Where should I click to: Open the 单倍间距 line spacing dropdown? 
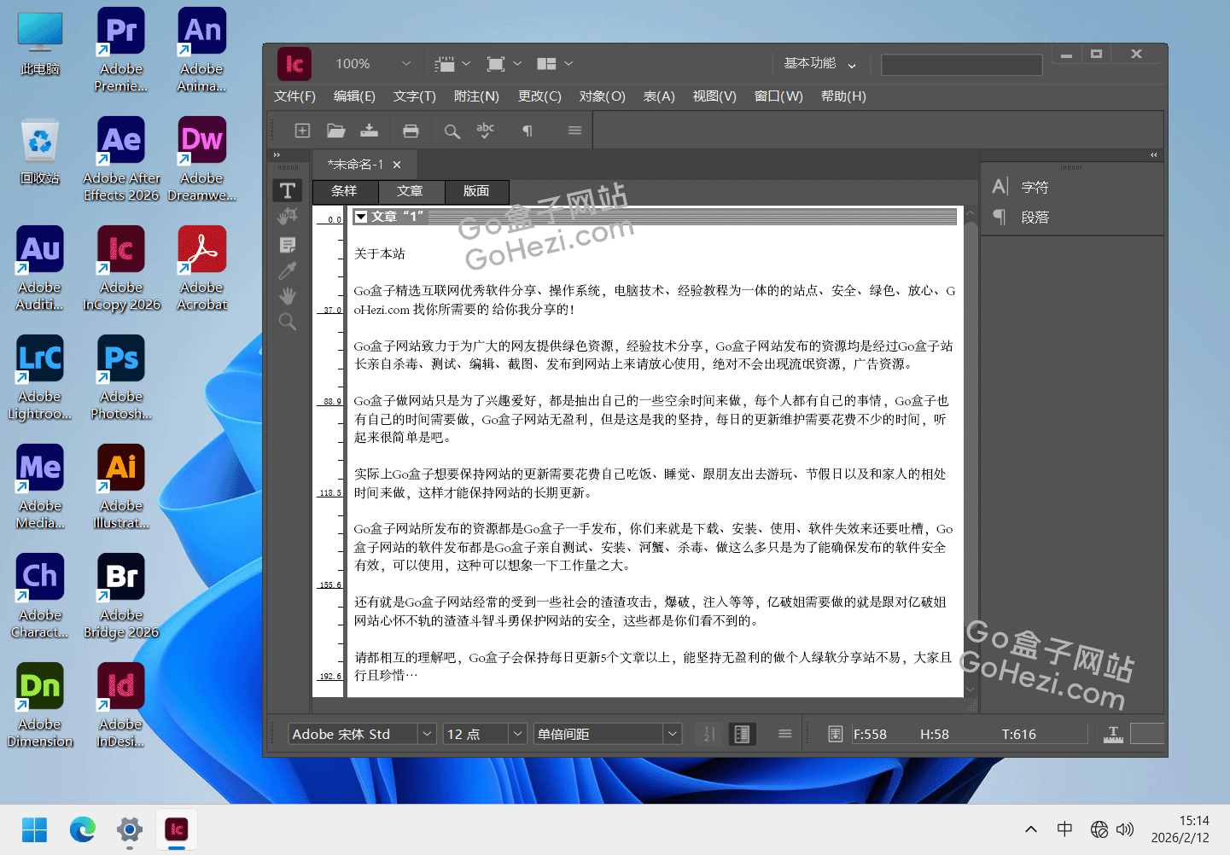pyautogui.click(x=673, y=734)
